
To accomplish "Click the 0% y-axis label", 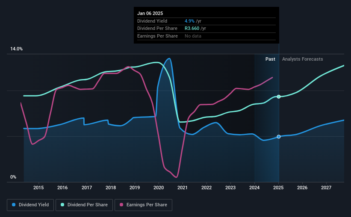I will (x=13, y=177).
